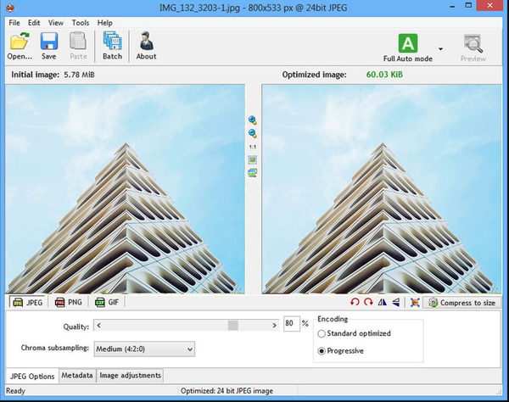Image resolution: width=509 pixels, height=402 pixels.
Task: Click the Compress to size button
Action: [462, 302]
